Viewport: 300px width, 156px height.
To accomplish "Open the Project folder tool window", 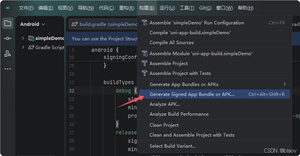I will click(8, 23).
